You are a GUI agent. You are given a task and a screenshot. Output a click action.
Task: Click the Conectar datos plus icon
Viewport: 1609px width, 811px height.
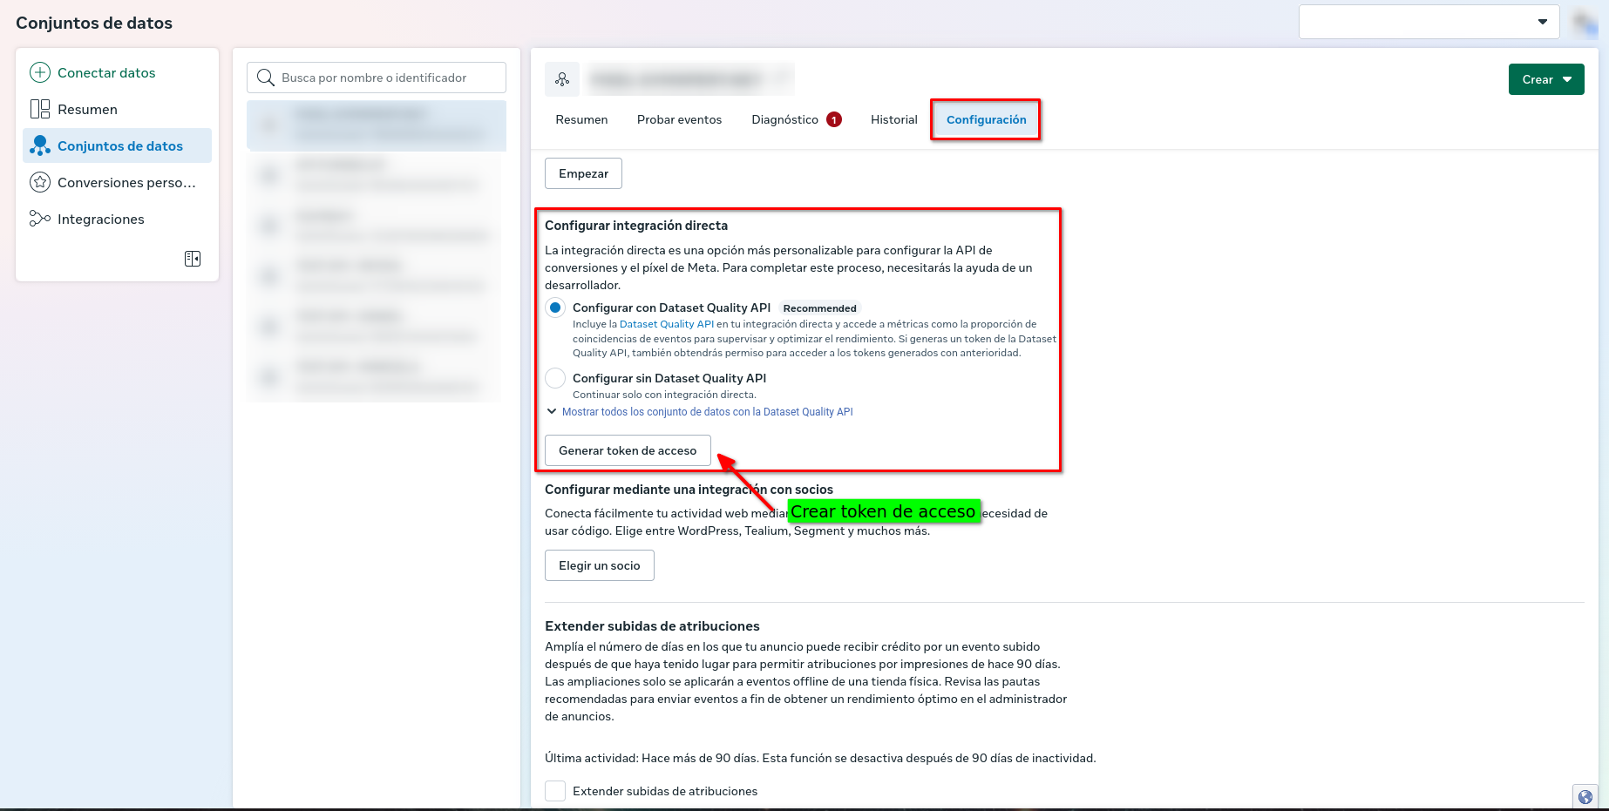(40, 73)
